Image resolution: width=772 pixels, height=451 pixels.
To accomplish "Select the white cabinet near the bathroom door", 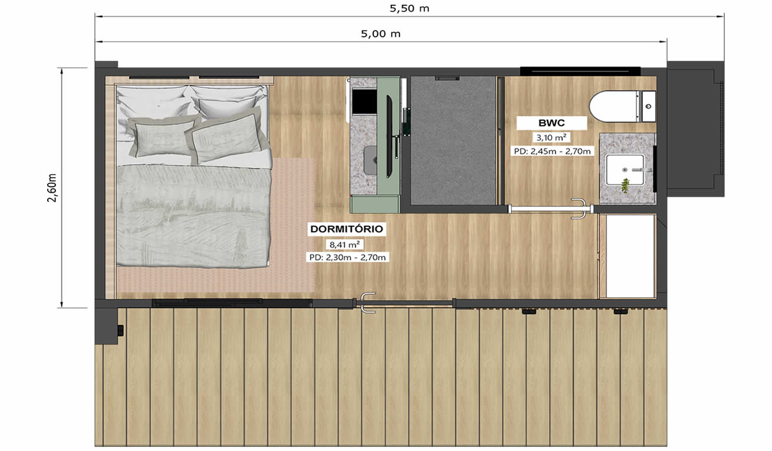I will [631, 256].
